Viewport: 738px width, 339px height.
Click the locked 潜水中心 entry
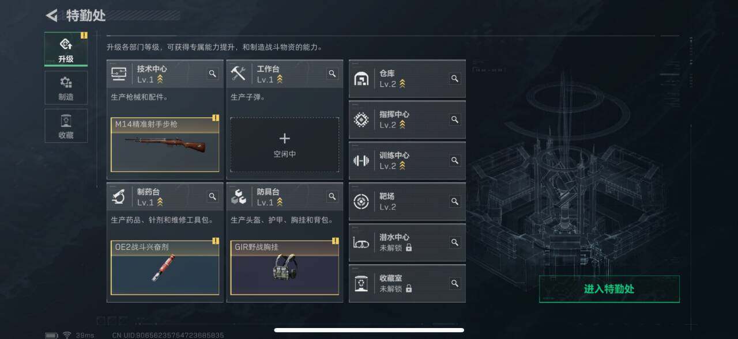click(407, 242)
